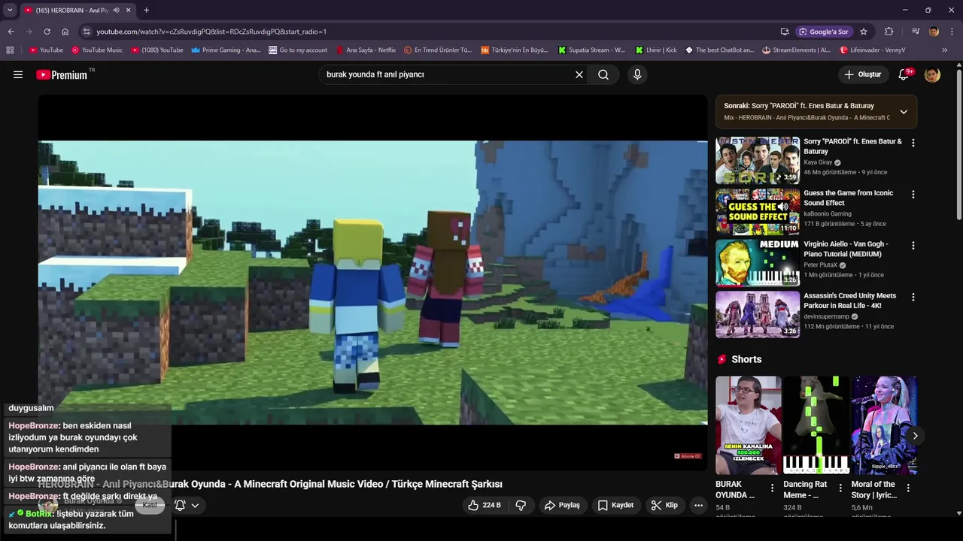Open the apps grid in bookmarks bar
This screenshot has height=541, width=963.
[x=10, y=50]
